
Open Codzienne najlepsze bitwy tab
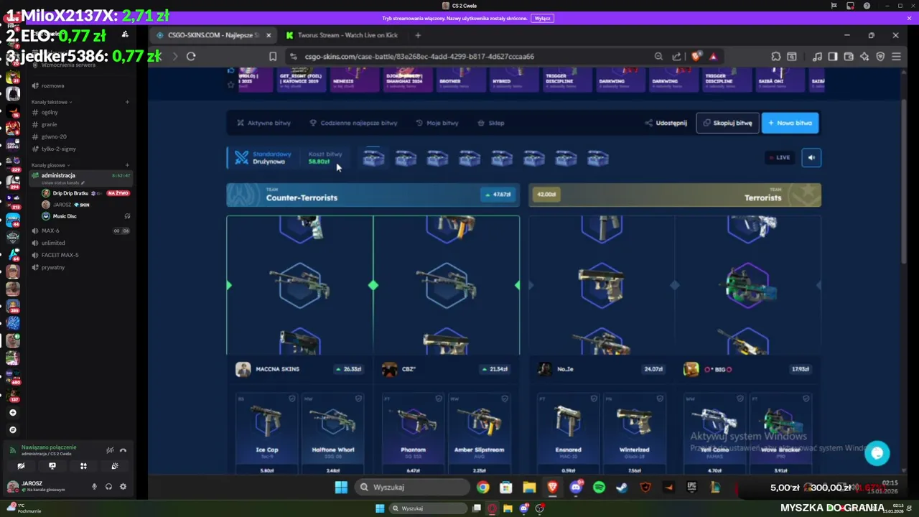pos(353,123)
